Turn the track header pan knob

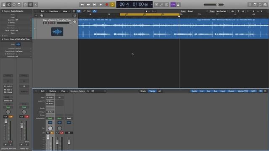coord(74,22)
